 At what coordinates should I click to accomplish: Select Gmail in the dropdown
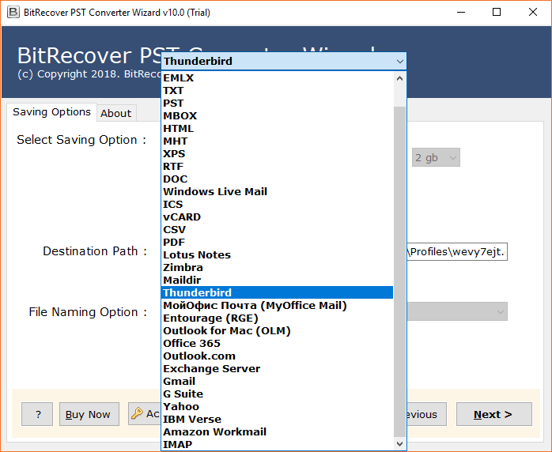click(x=277, y=382)
